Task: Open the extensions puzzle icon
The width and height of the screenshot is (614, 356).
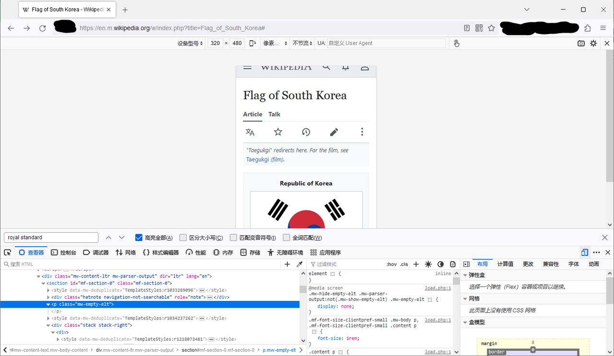Action: pyautogui.click(x=588, y=28)
